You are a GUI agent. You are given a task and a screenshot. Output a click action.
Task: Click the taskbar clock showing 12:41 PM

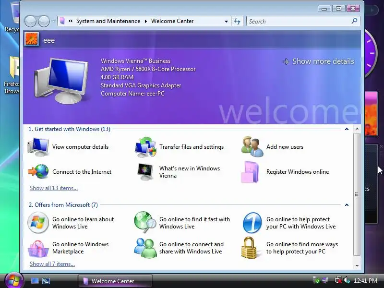pos(365,280)
